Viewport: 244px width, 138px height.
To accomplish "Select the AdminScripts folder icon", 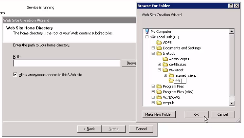I will 165,59.
